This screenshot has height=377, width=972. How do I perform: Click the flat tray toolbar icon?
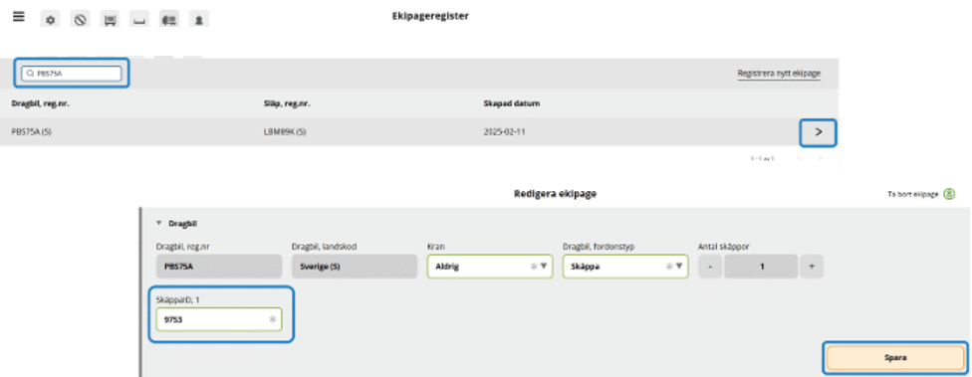coord(139,20)
